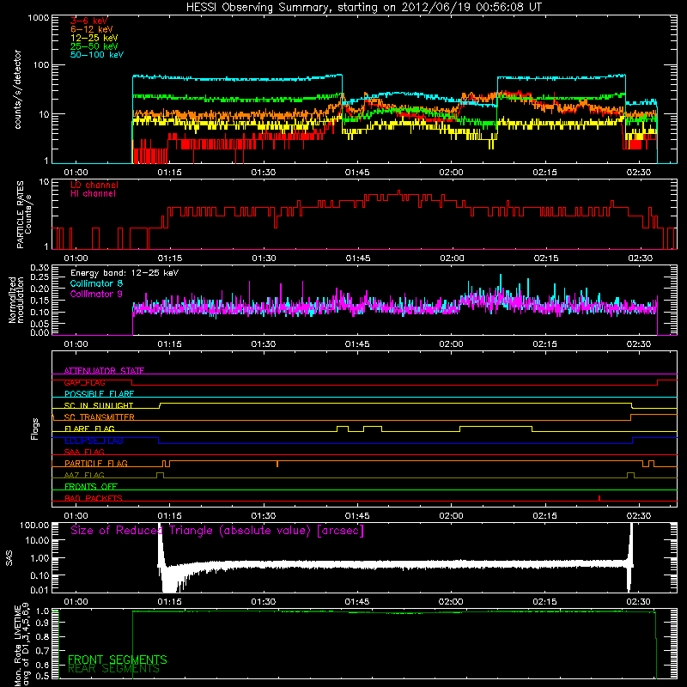Viewport: 687px width, 687px height.
Task: Select the 'LO channel' legend label
Action: click(94, 185)
